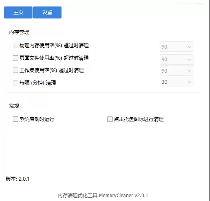Click the 内存管理 group title

19,32
